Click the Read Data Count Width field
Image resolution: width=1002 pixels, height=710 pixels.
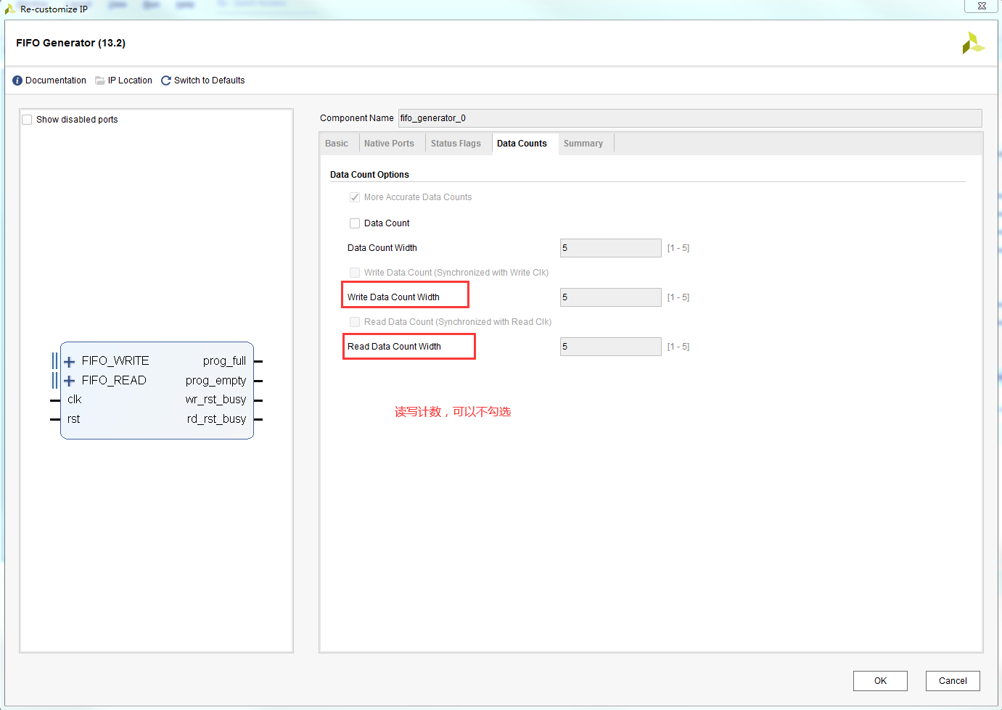point(610,346)
